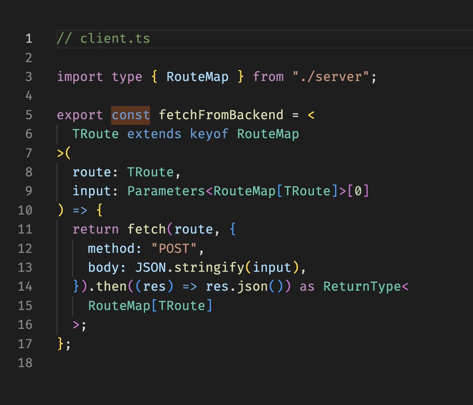Click the 'export' keyword on line 5
The height and width of the screenshot is (405, 473).
click(x=80, y=115)
